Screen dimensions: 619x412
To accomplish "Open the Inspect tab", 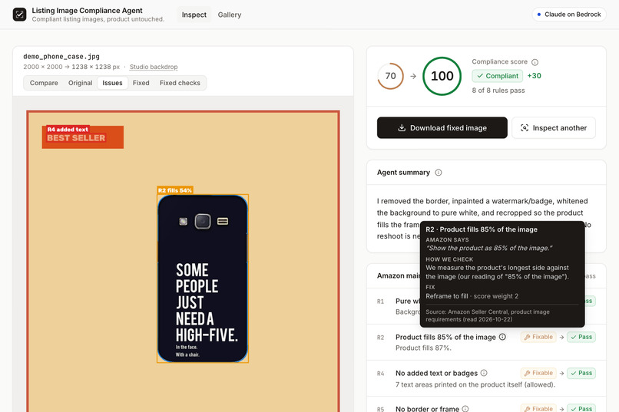I will click(x=194, y=15).
